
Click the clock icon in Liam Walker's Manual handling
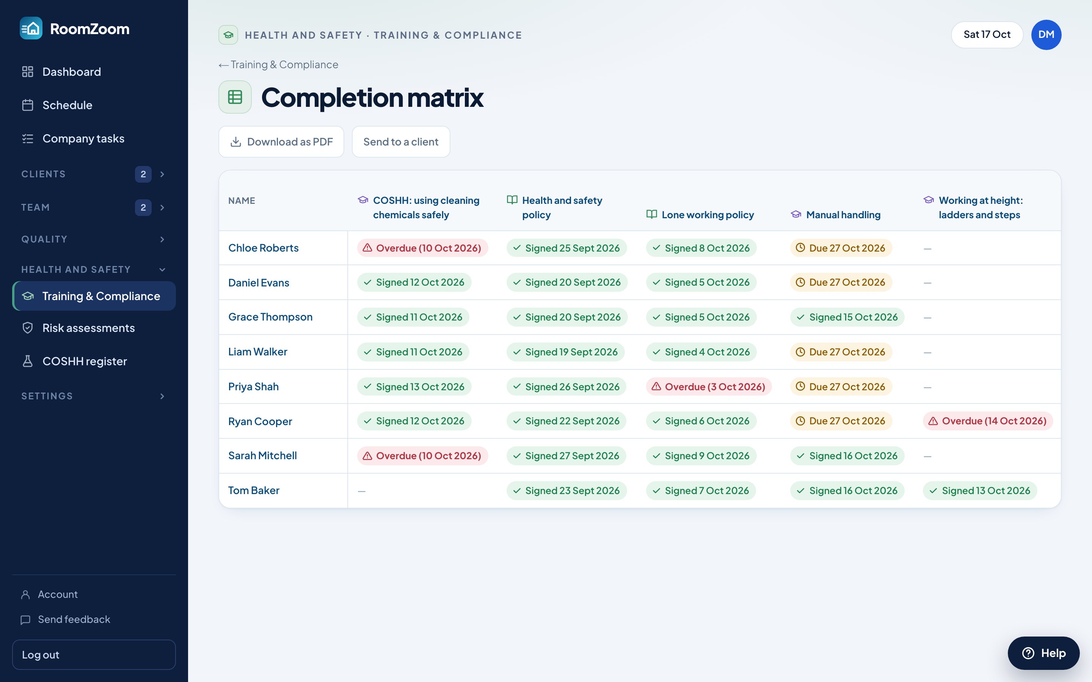tap(800, 352)
